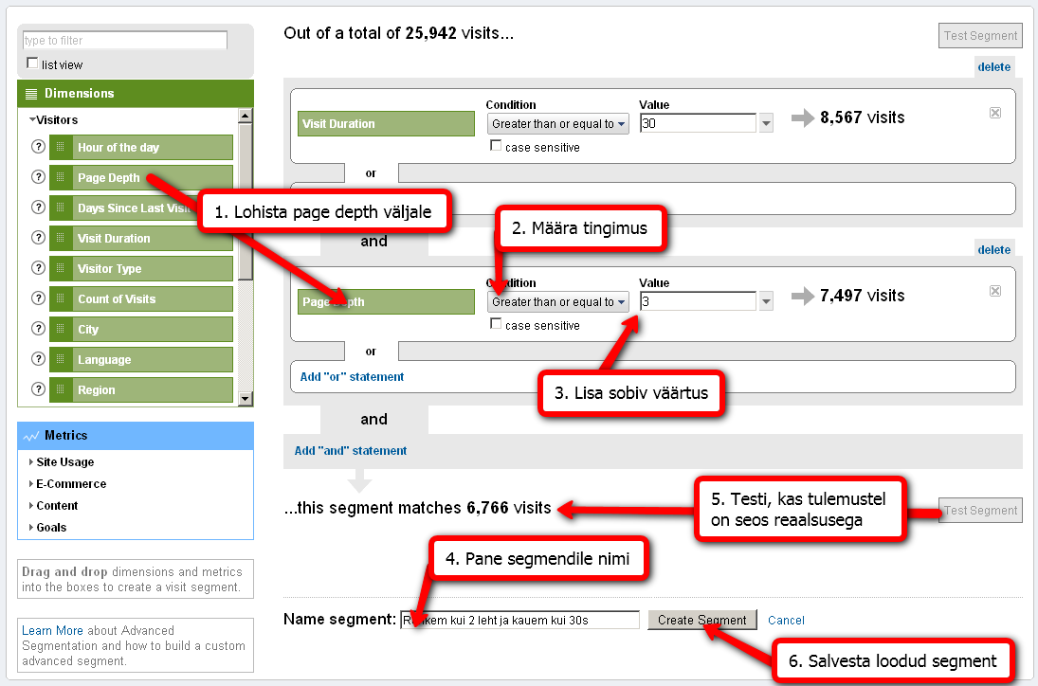Click help icon next to Hour of the day
This screenshot has width=1038, height=686.
pos(39,148)
